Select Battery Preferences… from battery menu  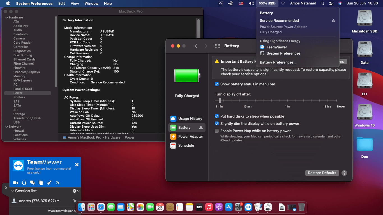pos(278,62)
